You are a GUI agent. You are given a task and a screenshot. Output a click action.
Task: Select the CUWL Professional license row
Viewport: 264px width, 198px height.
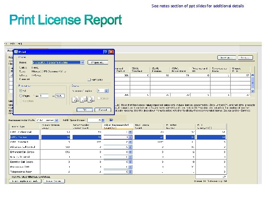(x=118, y=132)
